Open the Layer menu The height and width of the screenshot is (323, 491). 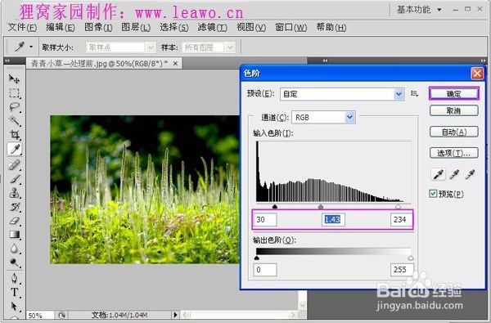(x=136, y=28)
